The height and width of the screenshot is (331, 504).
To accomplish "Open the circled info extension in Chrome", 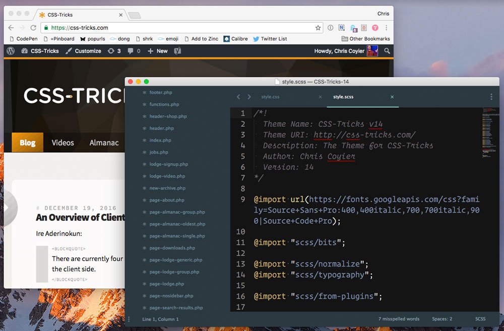I will (x=331, y=28).
